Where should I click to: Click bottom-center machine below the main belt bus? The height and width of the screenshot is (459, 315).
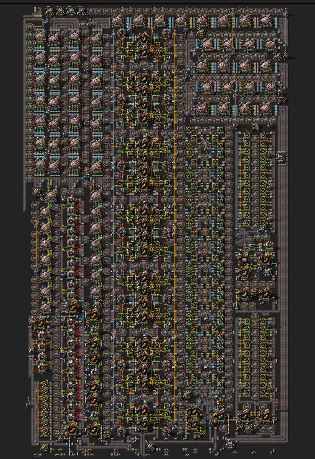pyautogui.click(x=150, y=446)
